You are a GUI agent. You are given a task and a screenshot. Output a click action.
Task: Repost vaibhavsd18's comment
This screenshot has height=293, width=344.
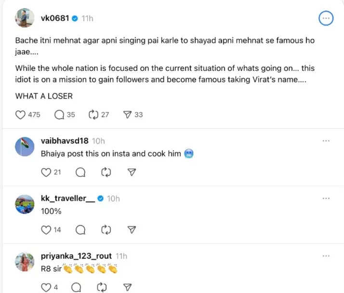106,172
